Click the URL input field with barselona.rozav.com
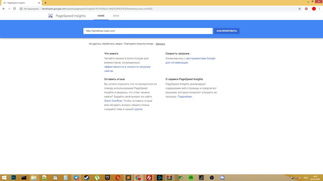 [148, 31]
